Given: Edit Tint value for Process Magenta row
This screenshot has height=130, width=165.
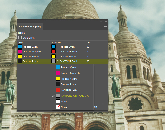Looking at the screenshot, I should coord(87,51).
